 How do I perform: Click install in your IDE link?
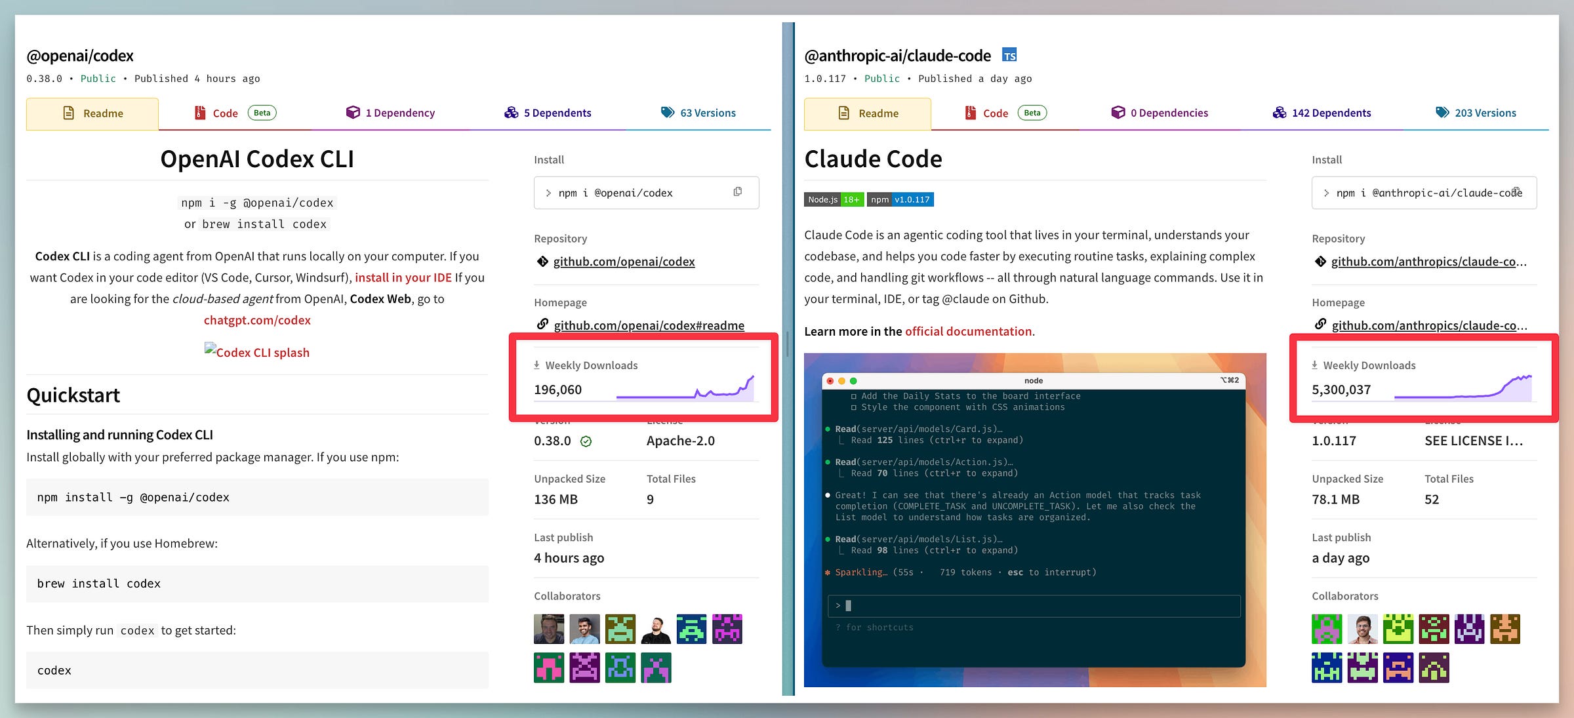(x=403, y=277)
